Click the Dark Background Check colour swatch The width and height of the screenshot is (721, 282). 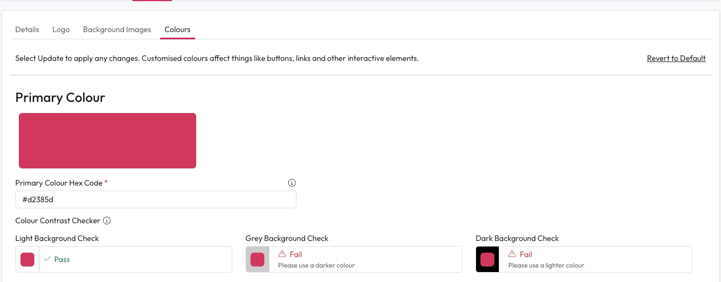pos(487,259)
